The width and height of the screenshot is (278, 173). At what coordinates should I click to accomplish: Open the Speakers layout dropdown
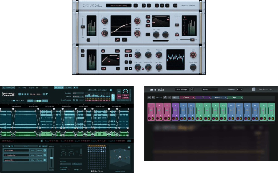tap(78, 93)
